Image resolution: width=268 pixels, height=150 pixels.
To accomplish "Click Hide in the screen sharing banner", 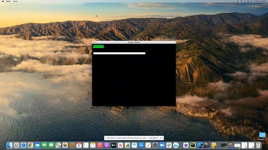I will pos(161,138).
